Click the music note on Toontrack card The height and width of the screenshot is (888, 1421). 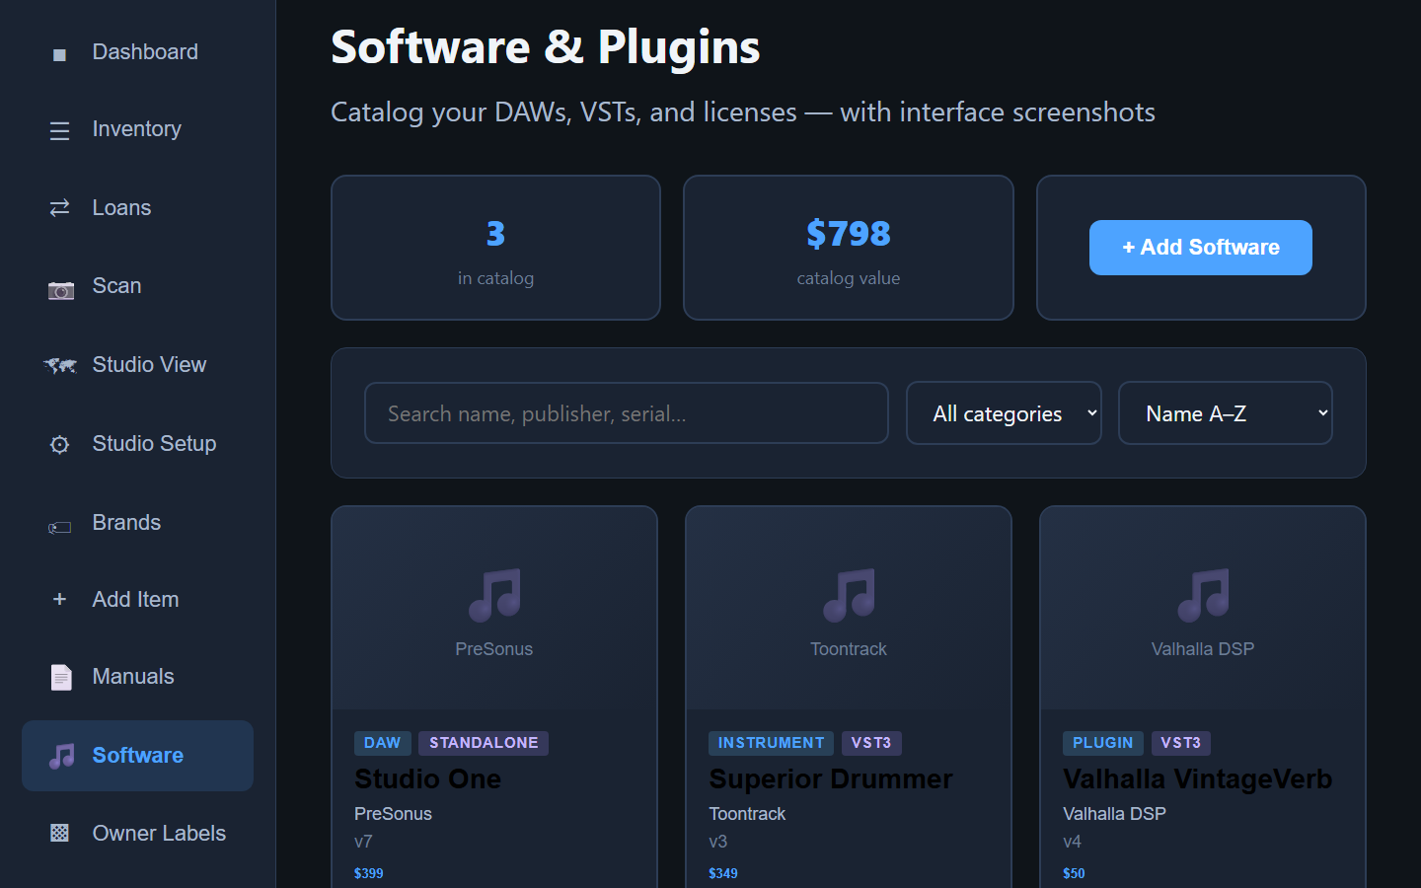[849, 594]
